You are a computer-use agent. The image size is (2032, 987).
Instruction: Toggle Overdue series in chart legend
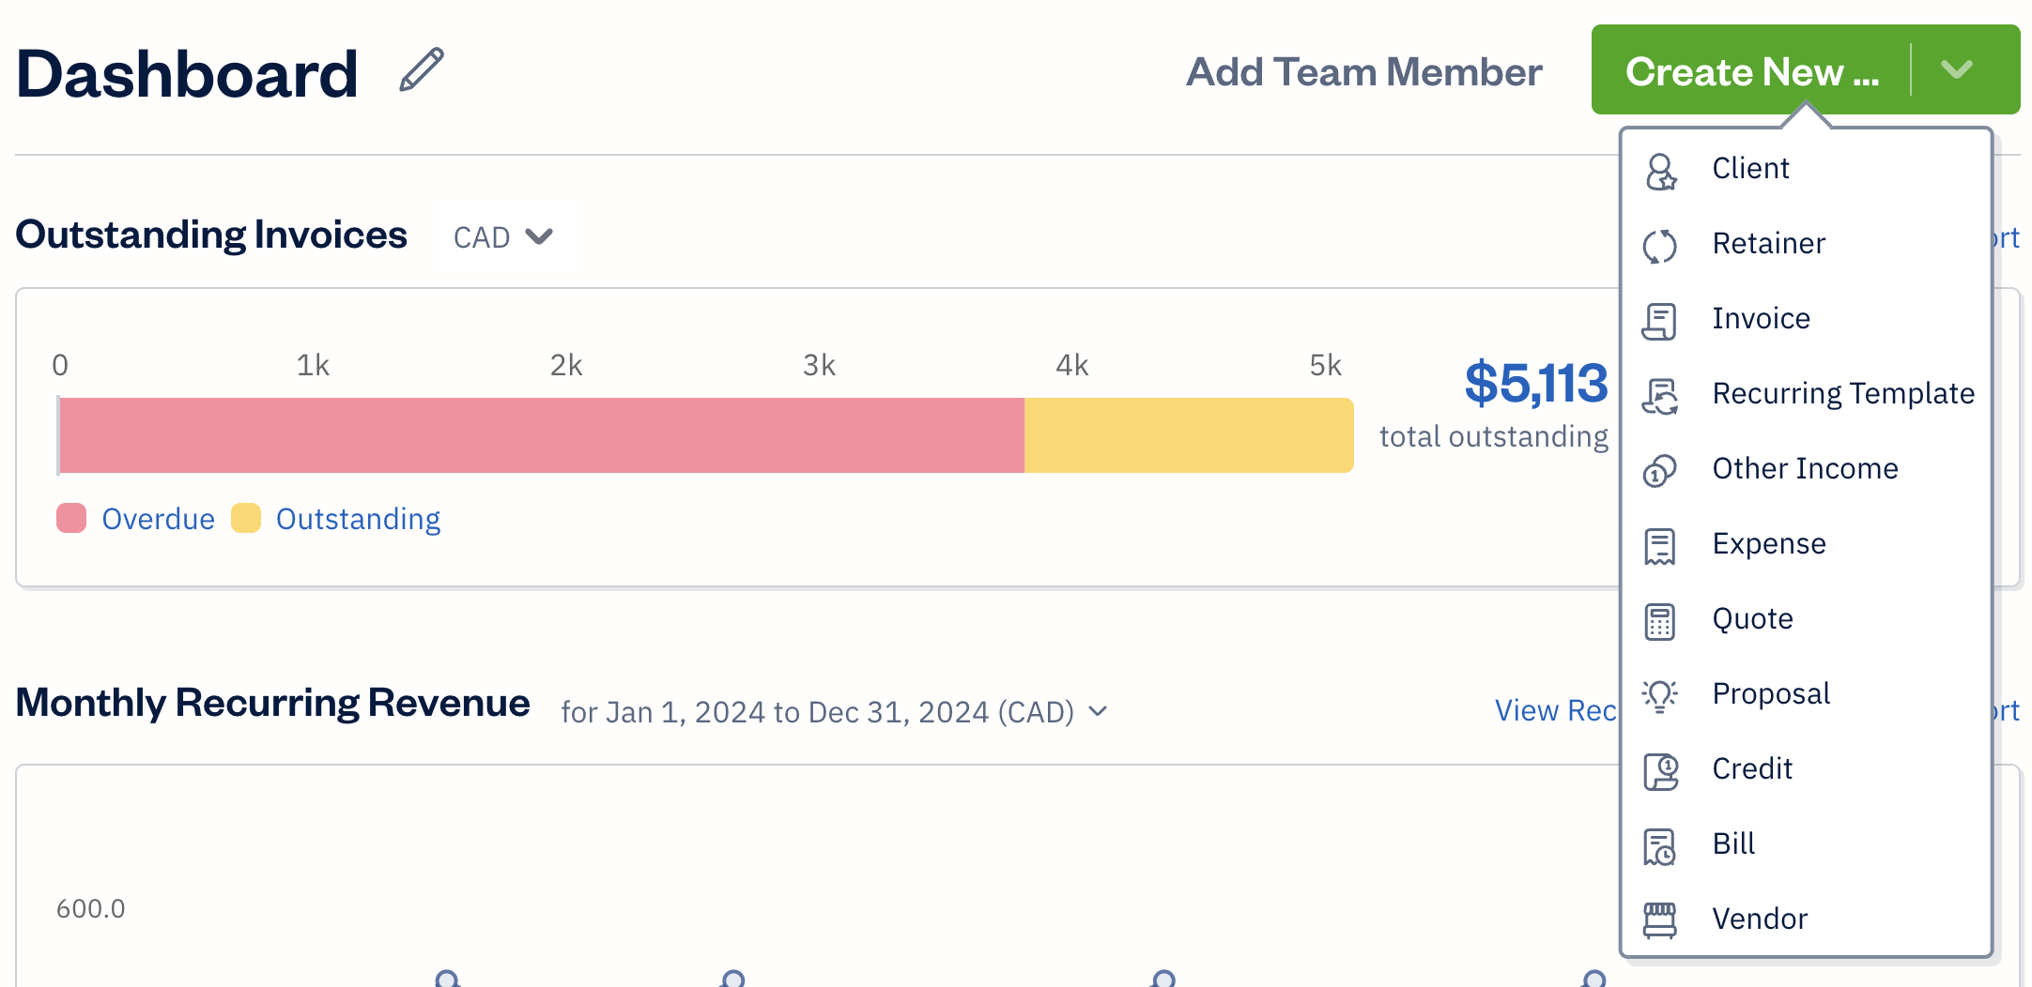pyautogui.click(x=136, y=519)
